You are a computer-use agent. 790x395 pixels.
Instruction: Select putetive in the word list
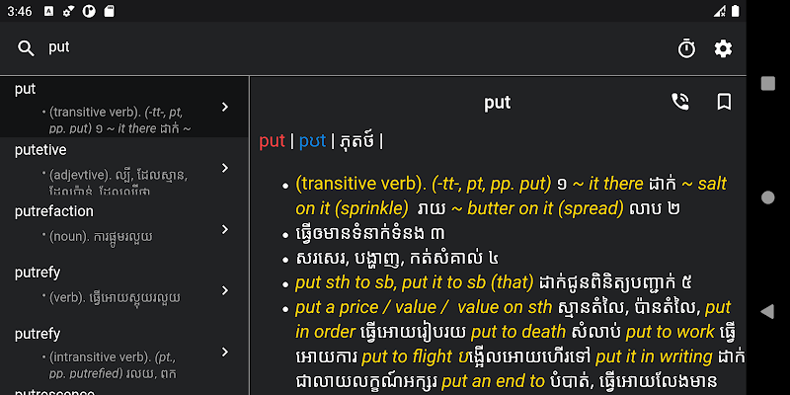pos(124,166)
